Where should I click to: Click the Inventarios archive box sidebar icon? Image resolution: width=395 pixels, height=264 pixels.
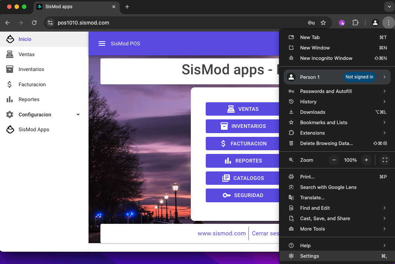pyautogui.click(x=10, y=69)
